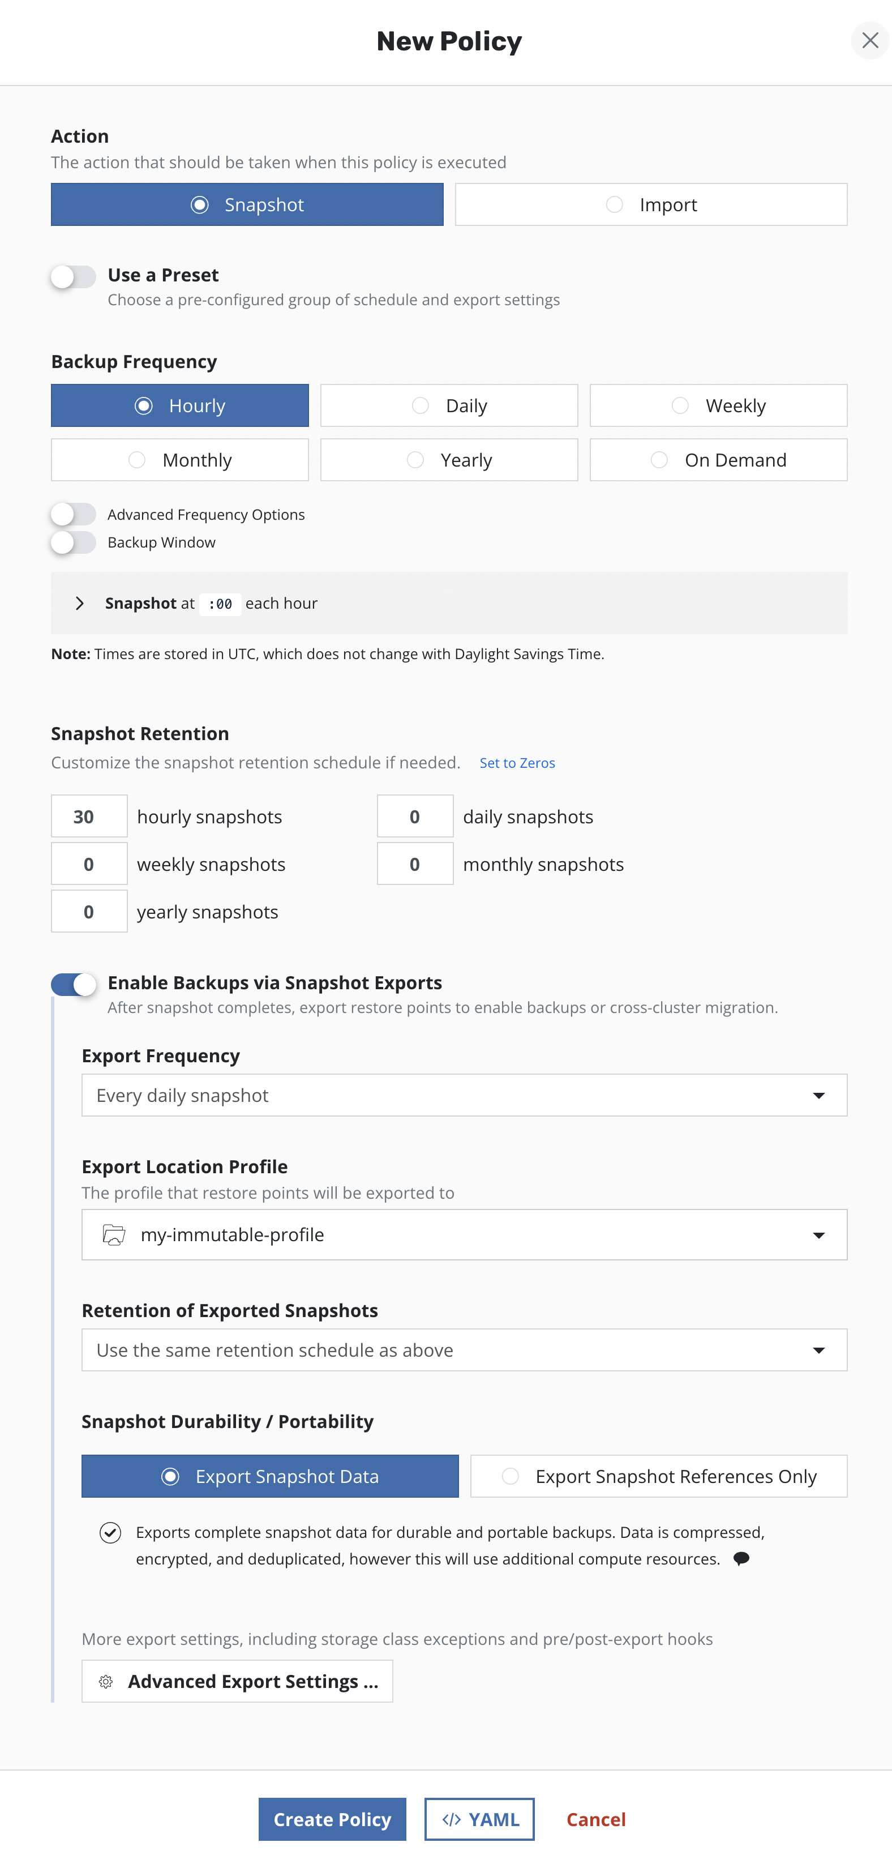
Task: Disable Enable Backups via Snapshot Exports
Action: pyautogui.click(x=73, y=984)
